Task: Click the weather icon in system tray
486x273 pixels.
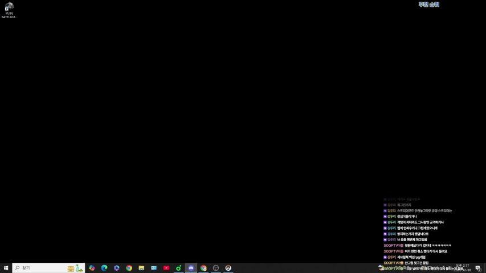Action: tap(381, 267)
